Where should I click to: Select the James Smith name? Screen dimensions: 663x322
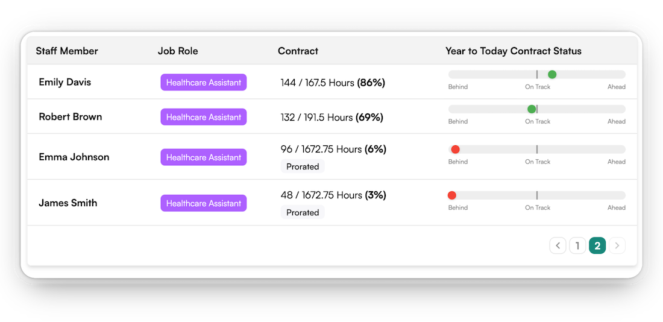[68, 203]
